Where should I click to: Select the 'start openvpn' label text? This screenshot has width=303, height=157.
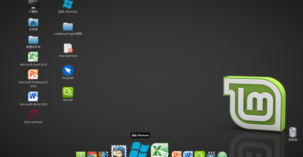point(33,122)
